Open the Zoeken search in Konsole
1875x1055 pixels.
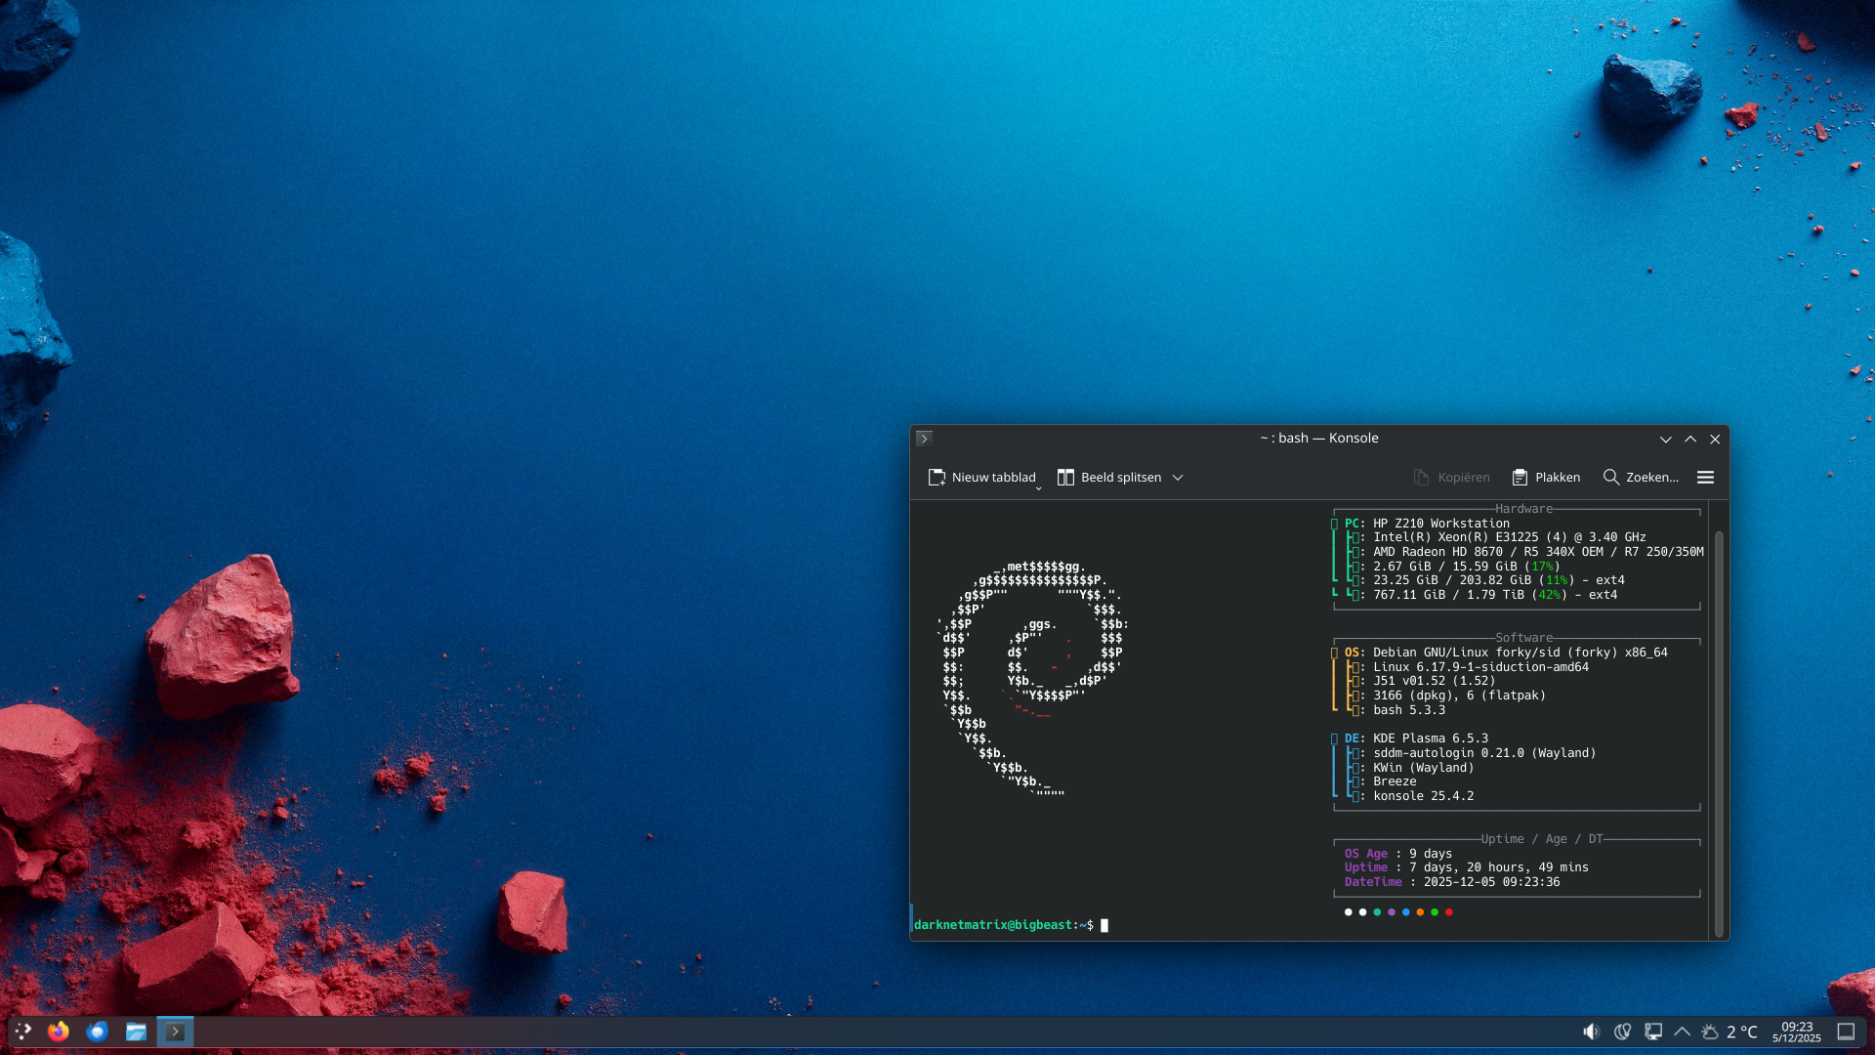coord(1641,478)
